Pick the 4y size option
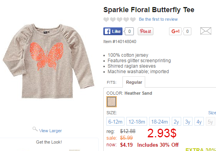 199,121
